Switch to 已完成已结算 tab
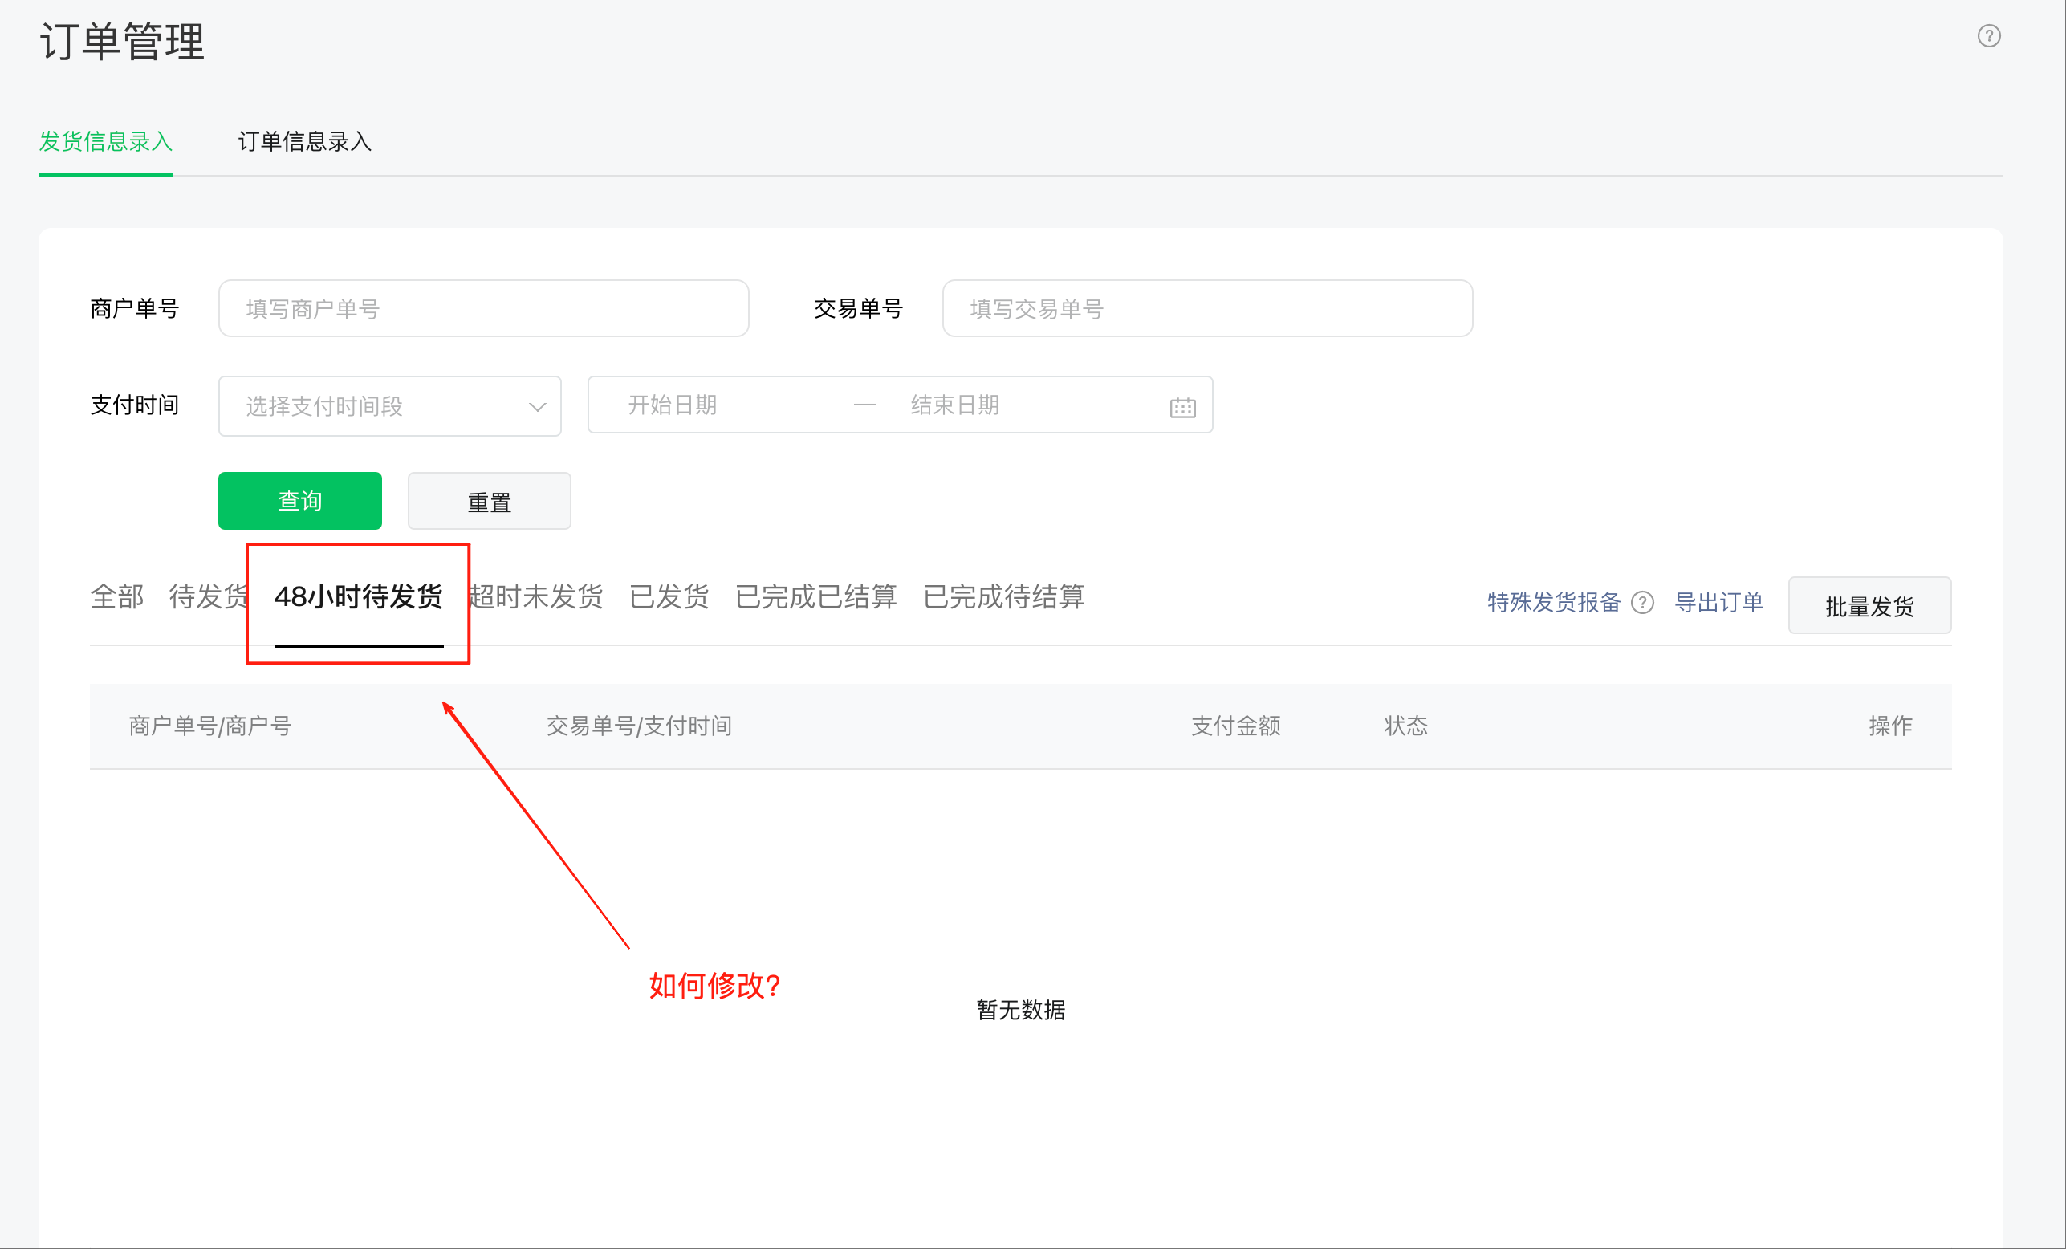This screenshot has width=2066, height=1249. click(815, 597)
